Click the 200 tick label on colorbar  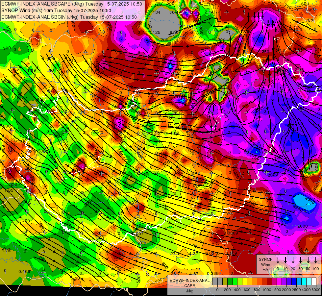227,290
